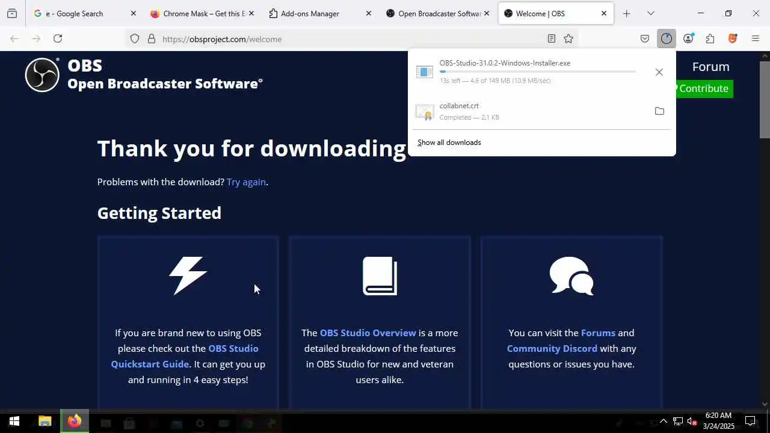
Task: Click the Save to Pocket icon
Action: pos(645,38)
